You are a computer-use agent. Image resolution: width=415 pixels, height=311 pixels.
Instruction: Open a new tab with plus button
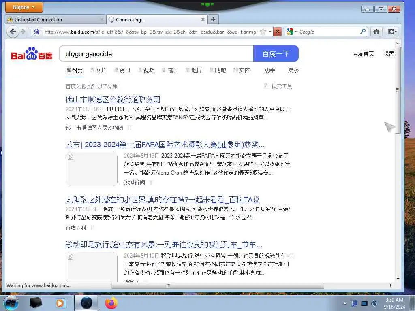[x=213, y=19]
